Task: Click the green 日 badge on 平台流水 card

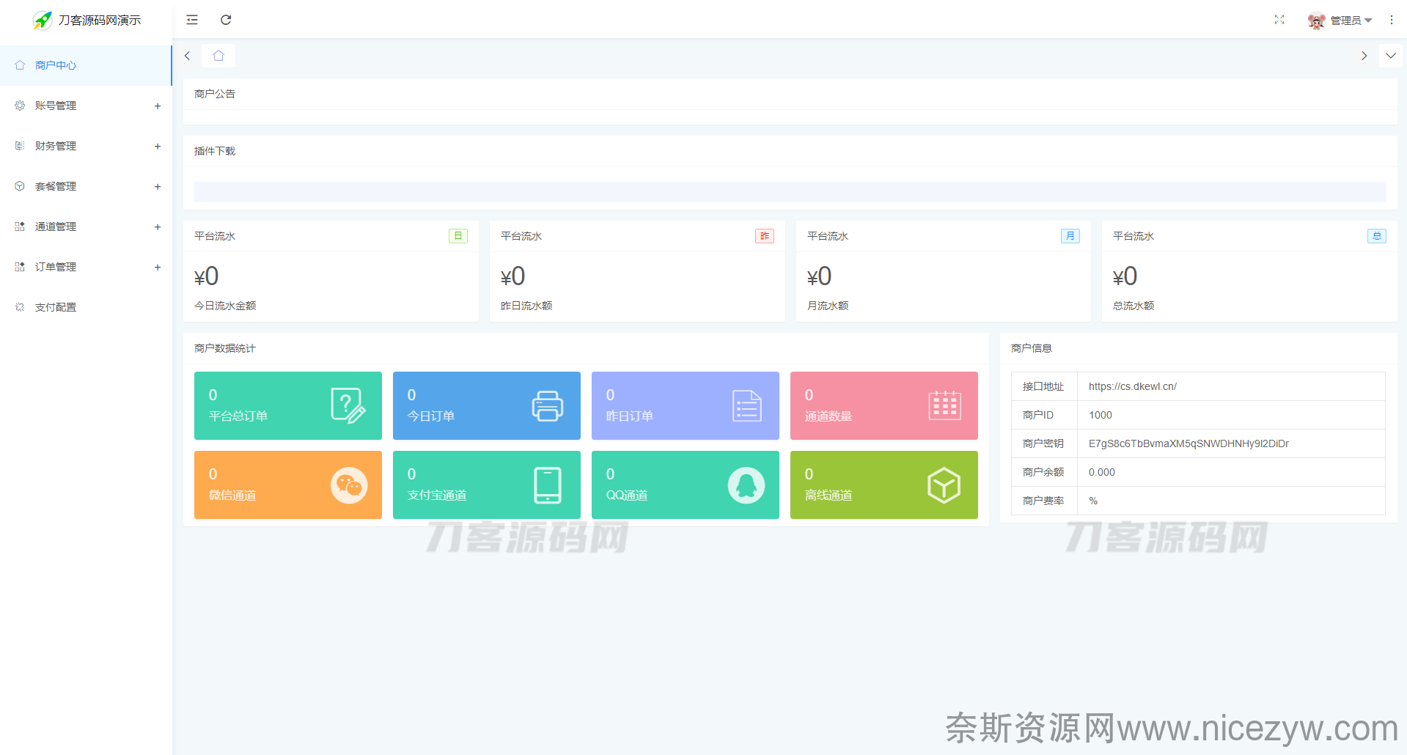Action: click(458, 236)
